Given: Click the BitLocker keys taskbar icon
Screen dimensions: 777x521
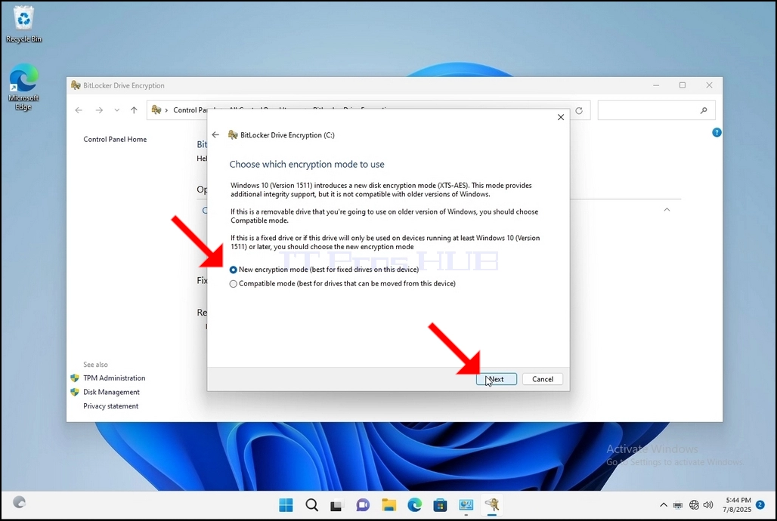Looking at the screenshot, I should point(492,504).
